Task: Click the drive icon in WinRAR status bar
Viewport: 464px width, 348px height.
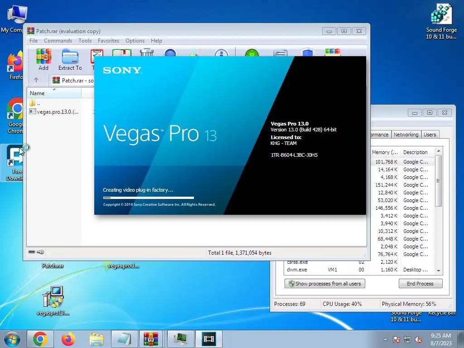Action: (32, 252)
